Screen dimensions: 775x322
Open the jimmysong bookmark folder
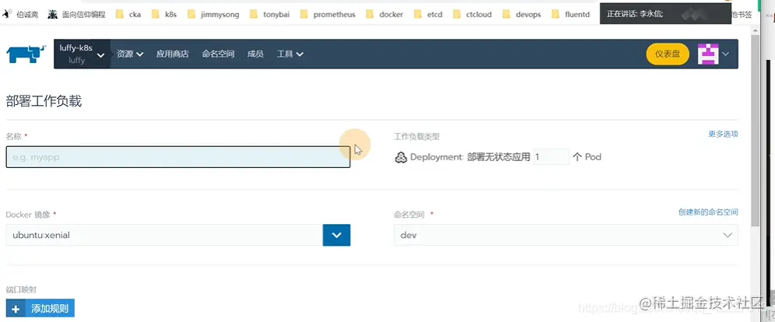[213, 14]
